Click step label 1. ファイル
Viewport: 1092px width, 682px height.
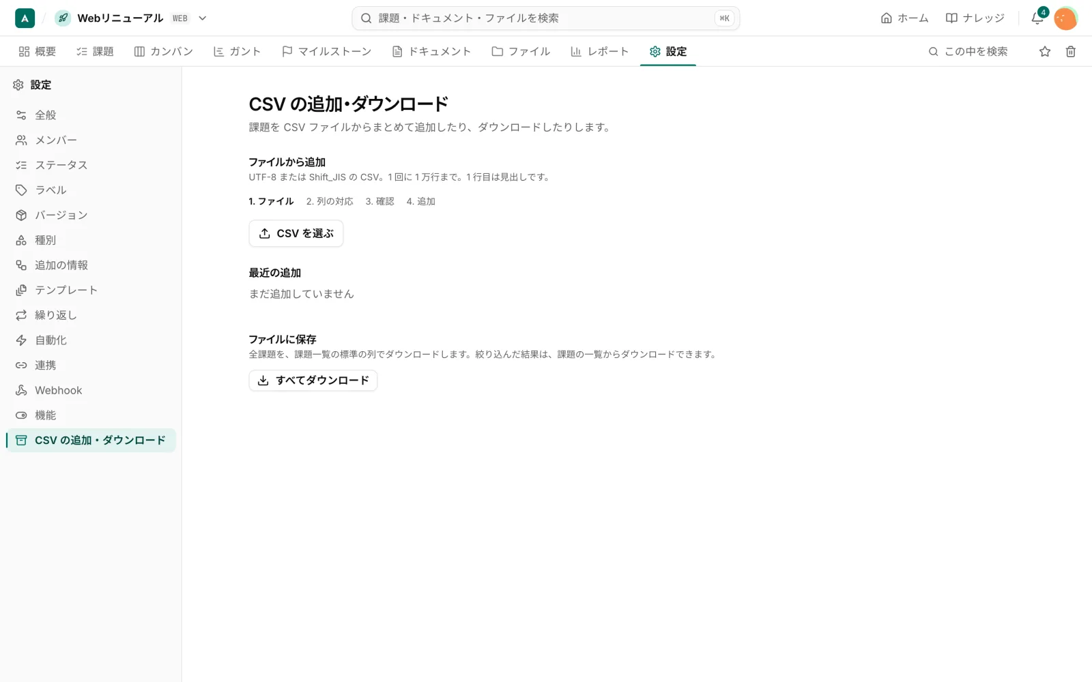tap(271, 201)
